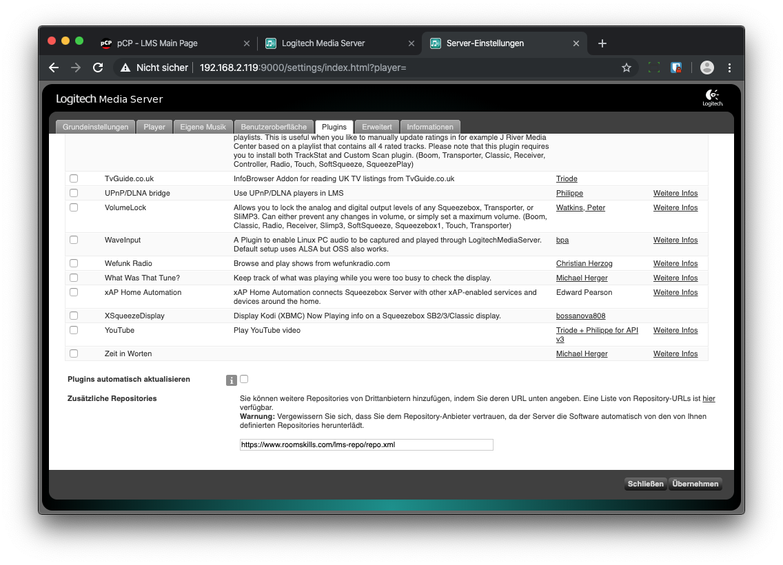Open the bossanova808 author link
The image size is (783, 565).
click(581, 316)
